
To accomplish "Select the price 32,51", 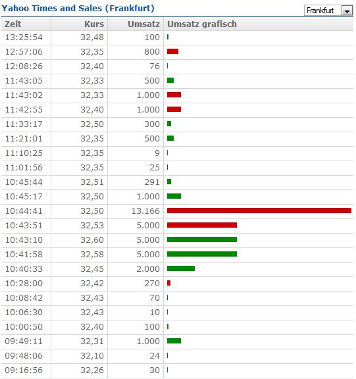I will (92, 182).
